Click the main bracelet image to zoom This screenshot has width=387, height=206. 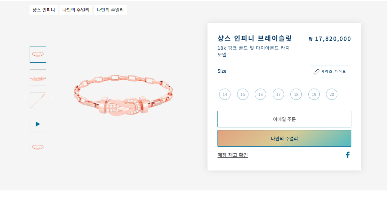(x=123, y=96)
